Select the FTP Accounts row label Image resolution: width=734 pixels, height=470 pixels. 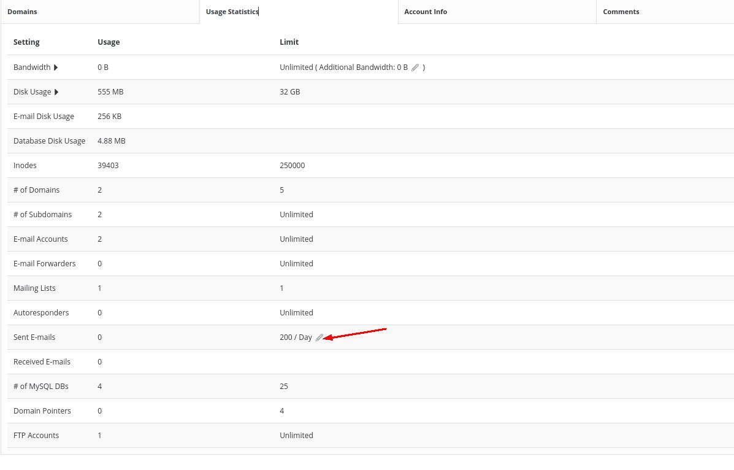36,436
